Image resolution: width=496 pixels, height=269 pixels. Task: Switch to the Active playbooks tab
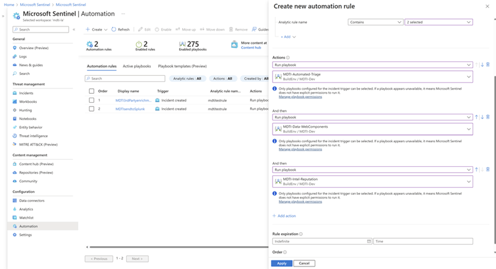pyautogui.click(x=137, y=66)
